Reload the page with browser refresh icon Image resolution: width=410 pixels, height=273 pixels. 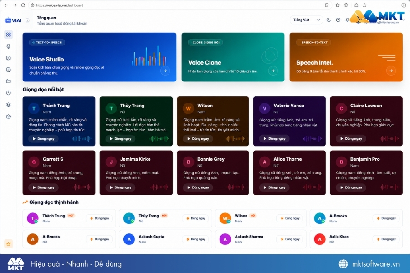click(x=23, y=5)
